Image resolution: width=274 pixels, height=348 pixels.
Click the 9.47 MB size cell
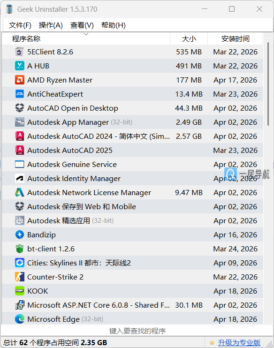click(189, 193)
